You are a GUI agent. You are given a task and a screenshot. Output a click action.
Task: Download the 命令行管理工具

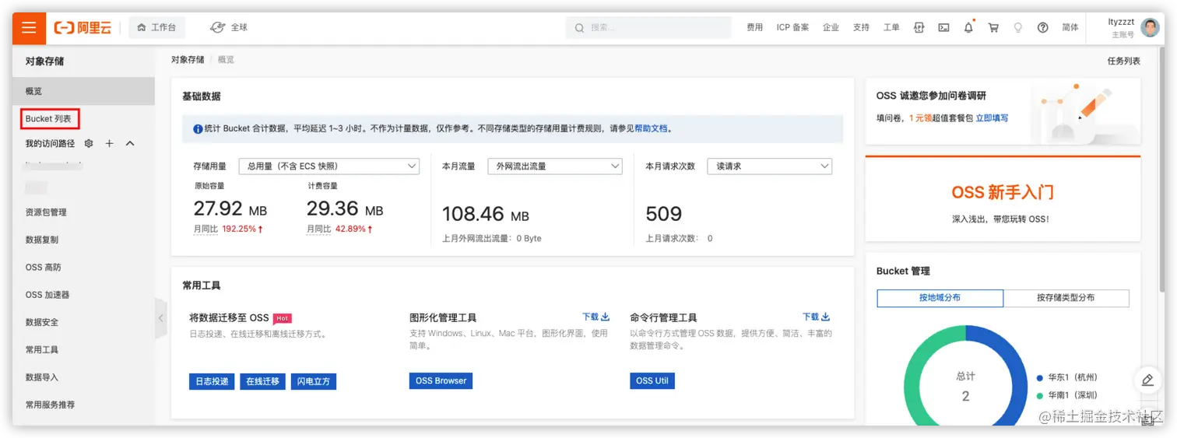(816, 317)
